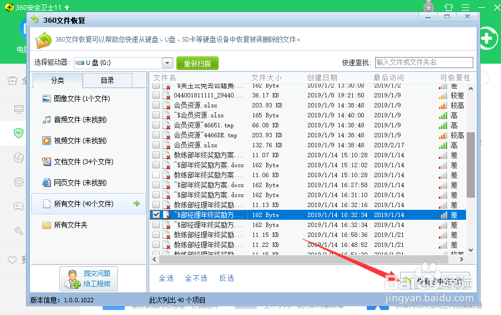This screenshot has width=501, height=315.
Task: Click vertical scrollbar down arrow
Action: coord(470,250)
